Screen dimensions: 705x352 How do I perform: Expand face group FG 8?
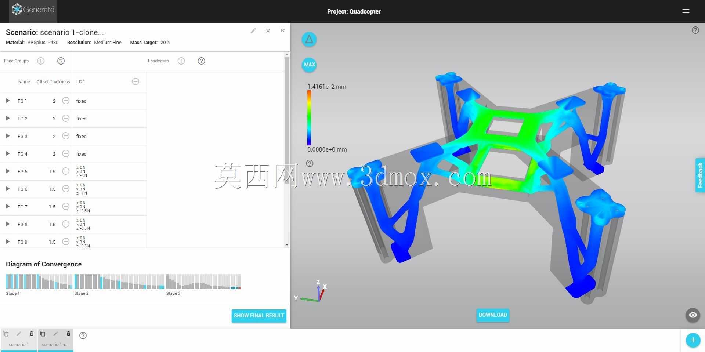point(7,224)
